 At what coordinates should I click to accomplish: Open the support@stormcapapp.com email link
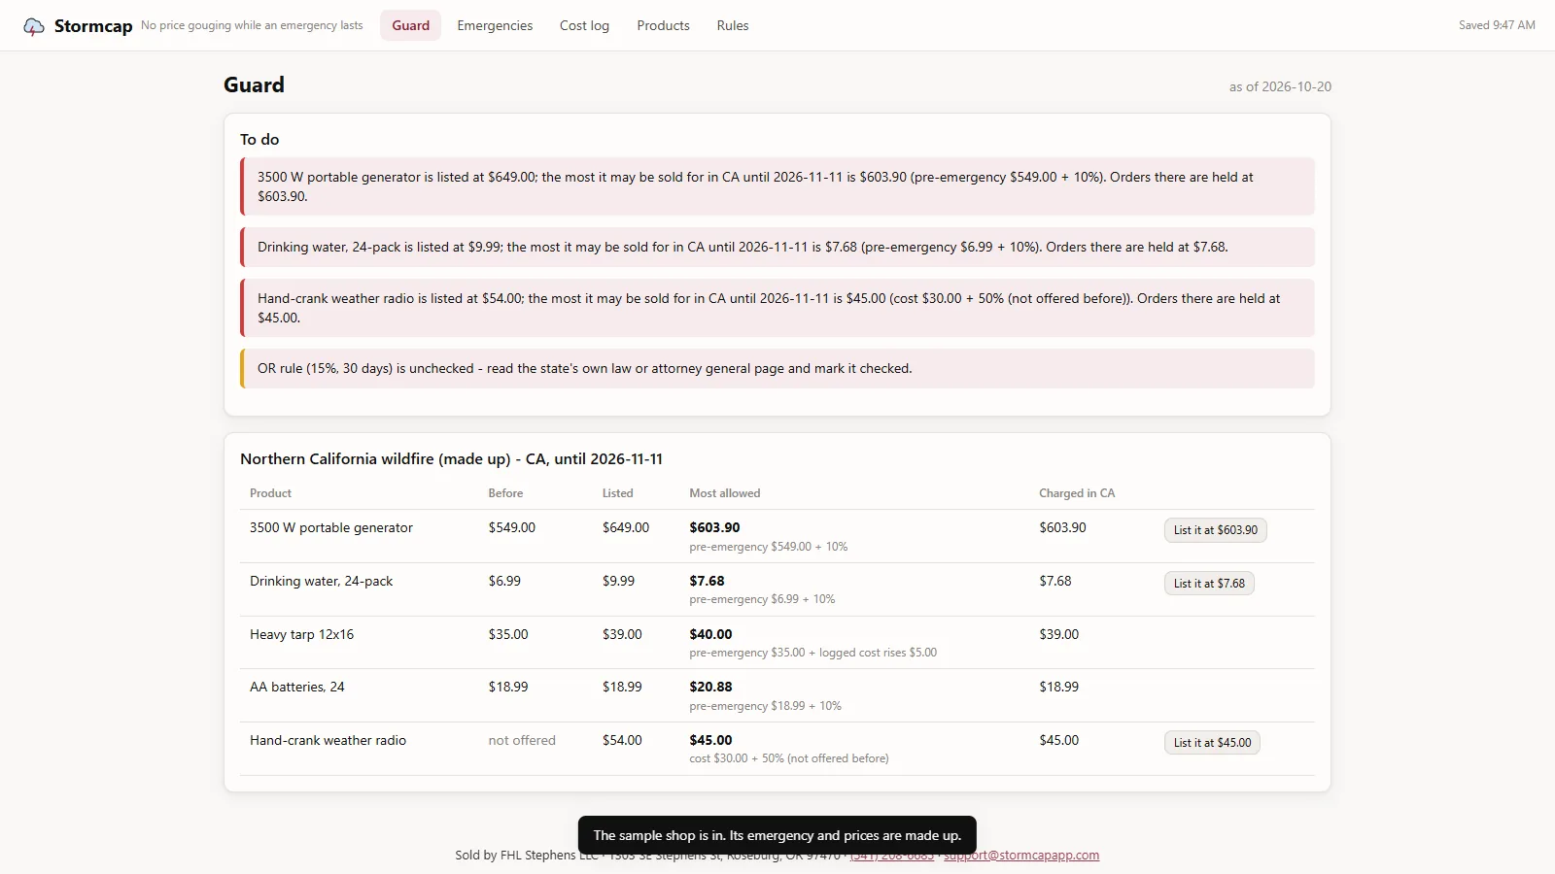(1021, 856)
